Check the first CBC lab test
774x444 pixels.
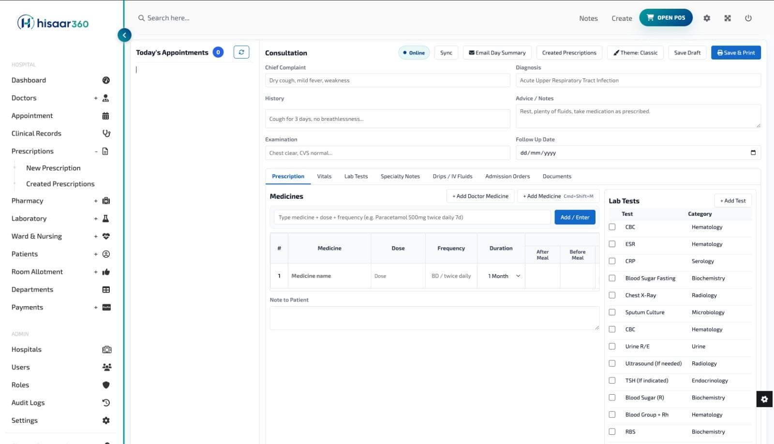[612, 227]
